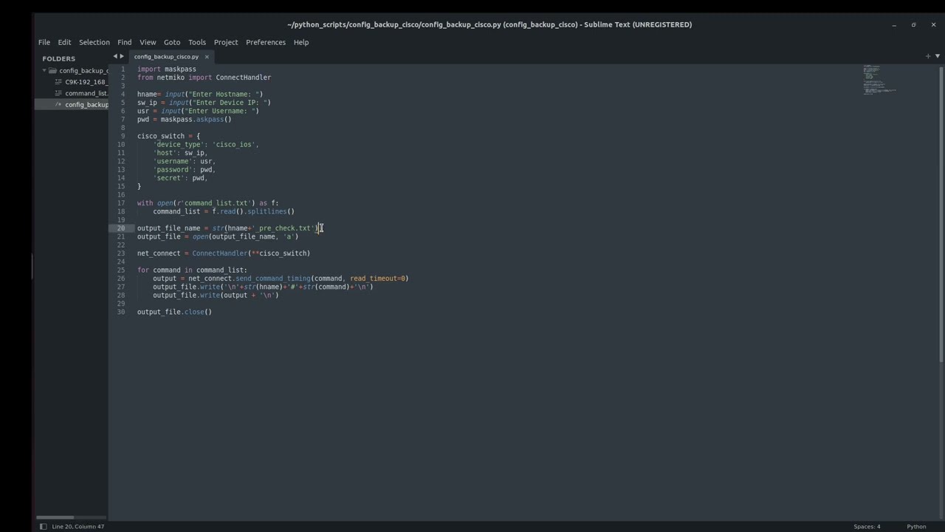945x532 pixels.
Task: Click the new tab plus icon
Action: [928, 56]
